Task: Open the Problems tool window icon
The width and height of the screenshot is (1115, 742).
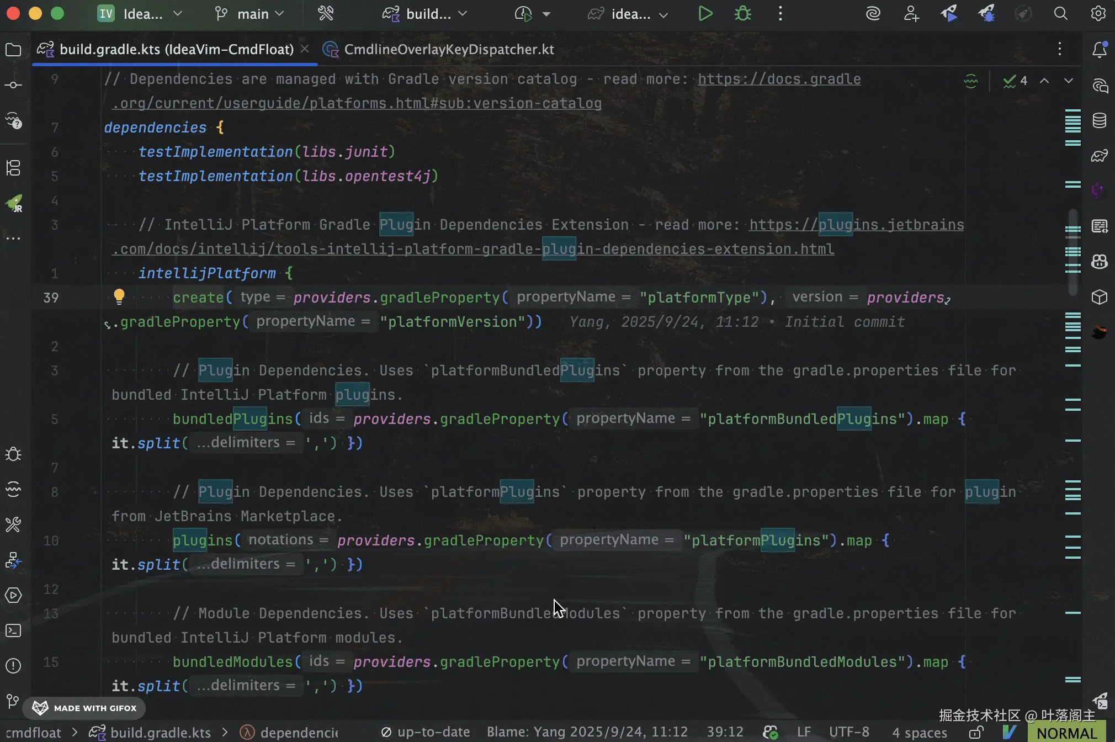Action: pos(13,666)
